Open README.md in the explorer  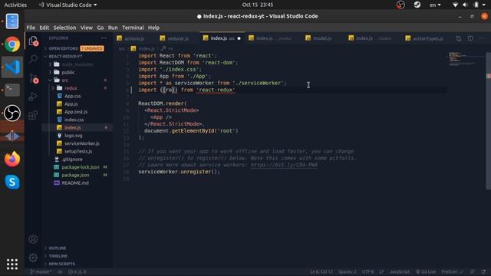point(75,182)
